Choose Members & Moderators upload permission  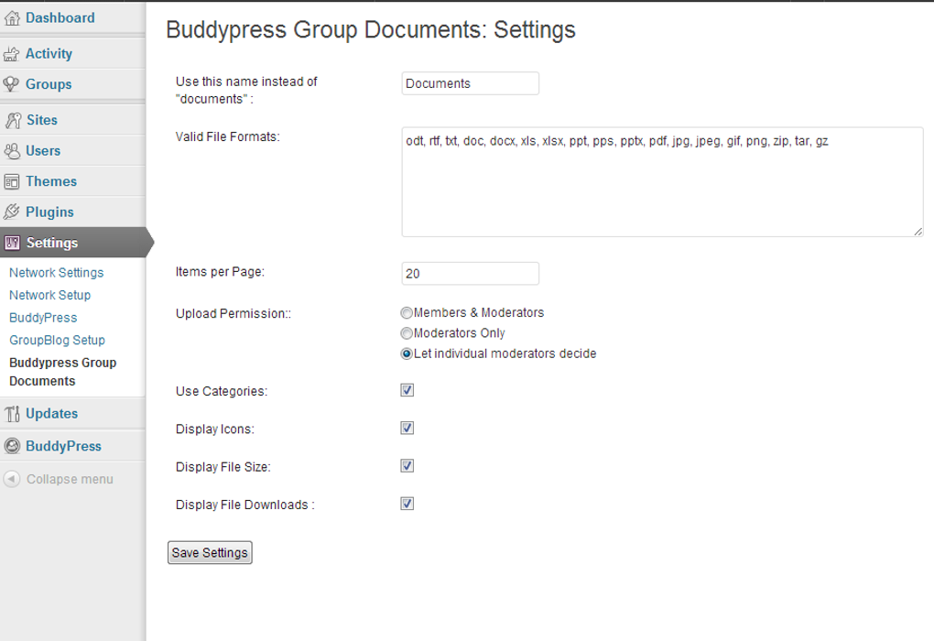[x=407, y=312]
